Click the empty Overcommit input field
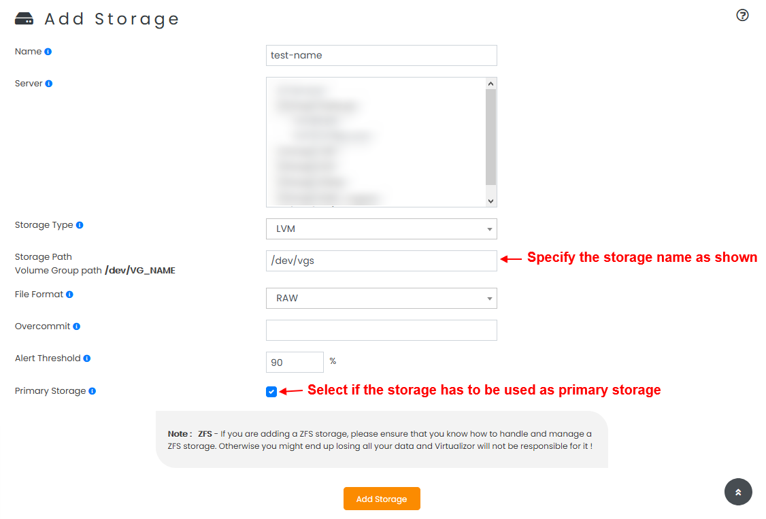Viewport: 766px width, 519px height. pos(381,330)
